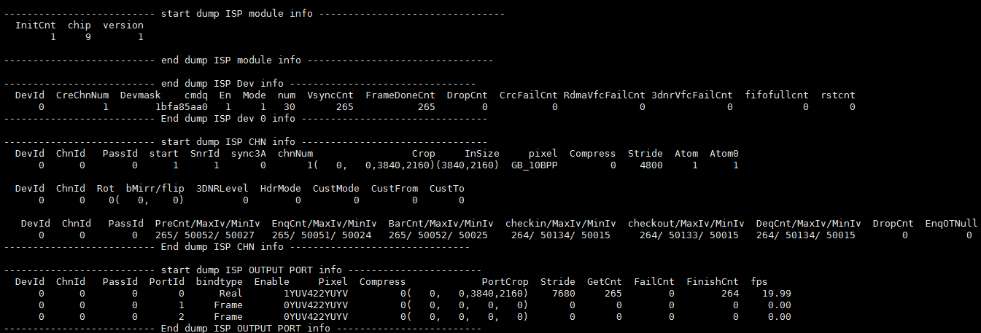Click the Stride value 4800
Viewport: 981px width, 333px height.
click(x=648, y=165)
